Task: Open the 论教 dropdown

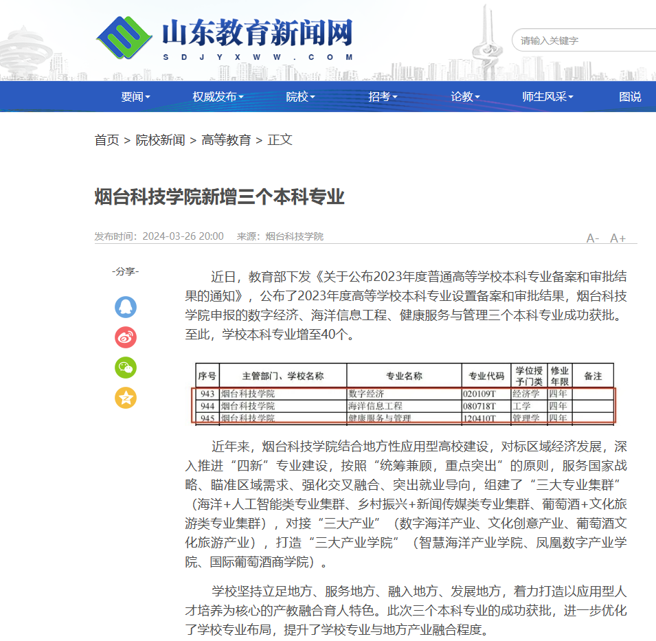Action: click(465, 97)
